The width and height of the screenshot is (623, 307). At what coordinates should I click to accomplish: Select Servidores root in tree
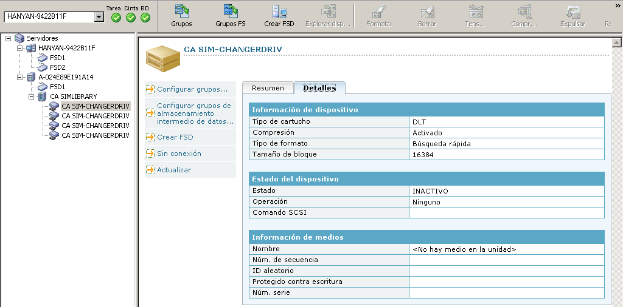click(x=42, y=38)
